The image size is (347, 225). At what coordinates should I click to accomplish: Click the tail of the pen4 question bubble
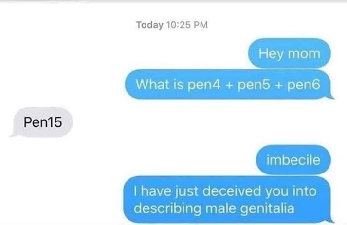[x=330, y=97]
